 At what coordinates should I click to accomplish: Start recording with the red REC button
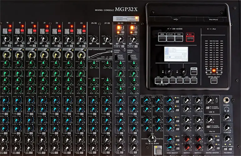pyautogui.click(x=190, y=38)
